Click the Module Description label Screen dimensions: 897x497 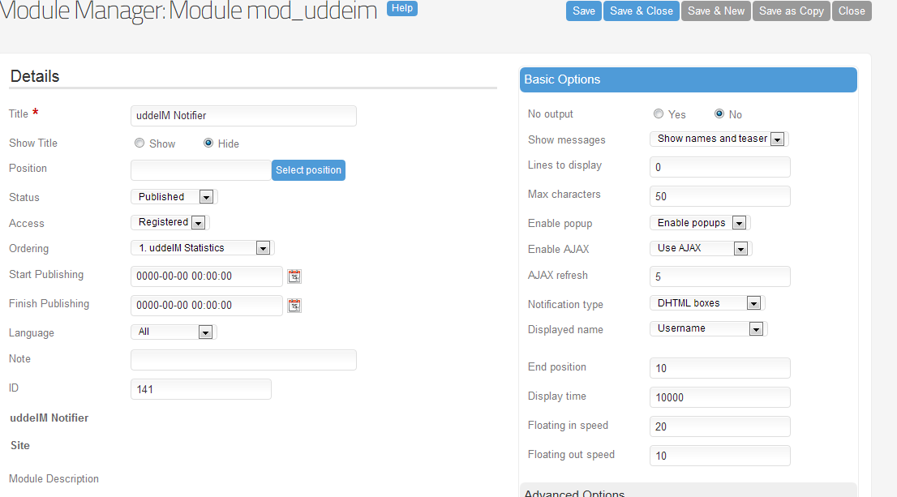(54, 478)
